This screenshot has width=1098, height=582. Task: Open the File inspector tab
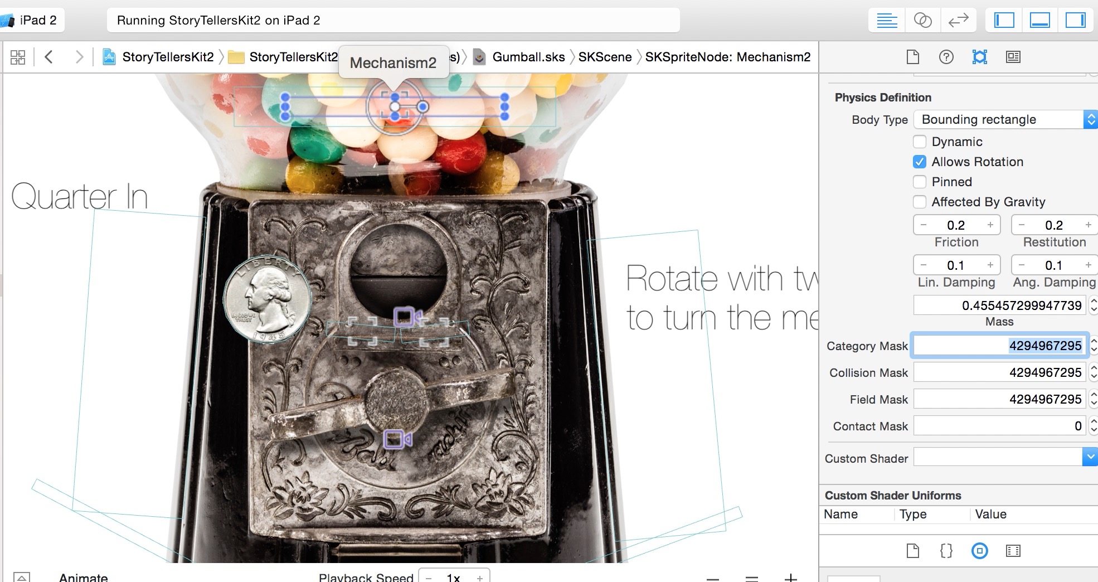[x=912, y=57]
